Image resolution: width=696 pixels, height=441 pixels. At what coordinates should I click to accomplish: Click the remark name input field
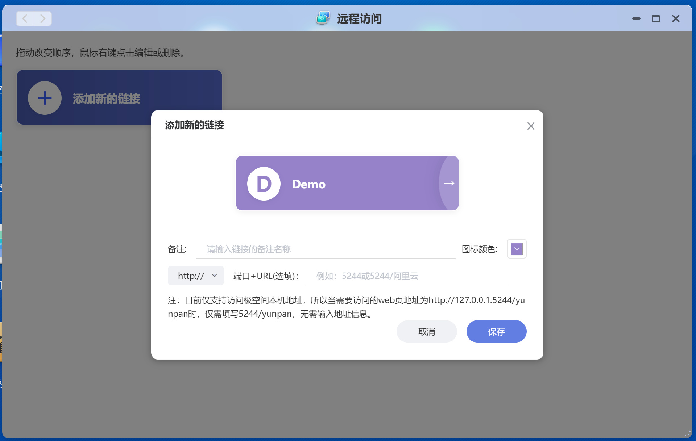coord(325,249)
